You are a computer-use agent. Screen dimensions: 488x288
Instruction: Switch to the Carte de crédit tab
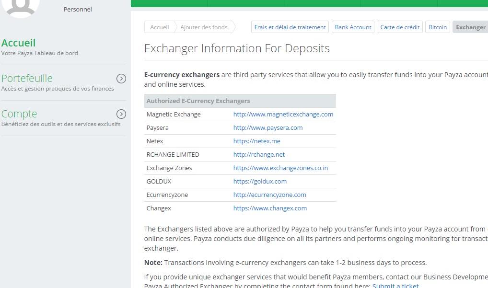coord(400,27)
